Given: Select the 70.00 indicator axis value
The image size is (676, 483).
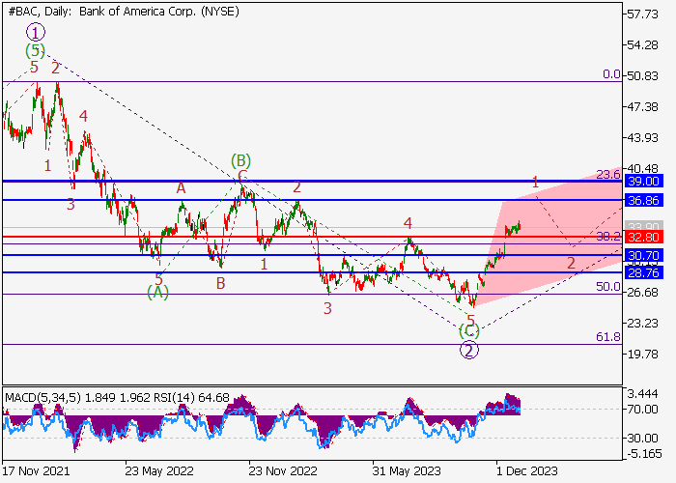Looking at the screenshot, I should coord(643,409).
